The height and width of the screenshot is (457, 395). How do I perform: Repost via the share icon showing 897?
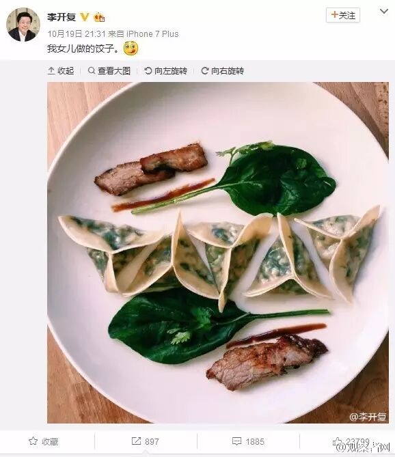[145, 441]
